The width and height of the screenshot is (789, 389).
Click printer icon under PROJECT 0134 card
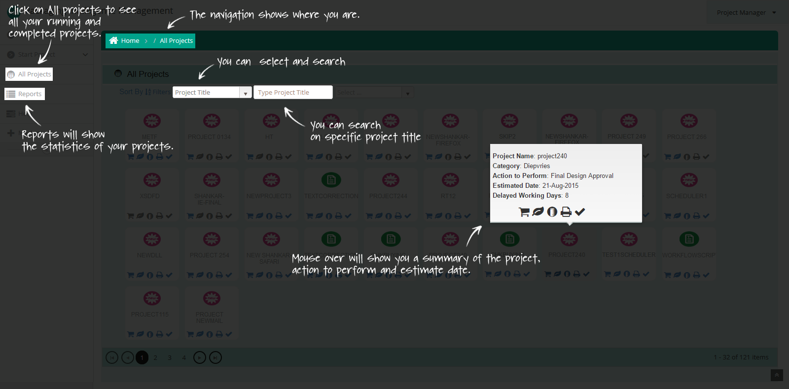pyautogui.click(x=219, y=157)
